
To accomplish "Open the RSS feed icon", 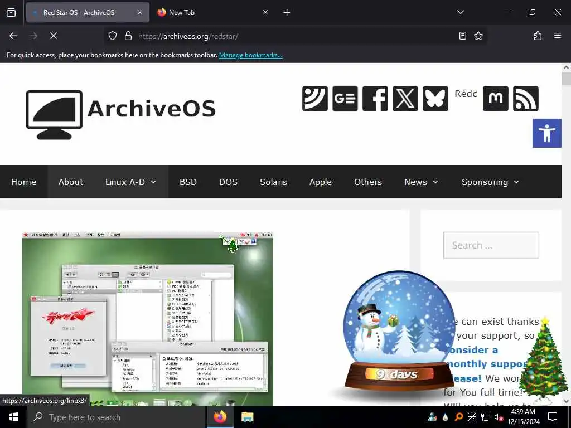I will tap(525, 99).
